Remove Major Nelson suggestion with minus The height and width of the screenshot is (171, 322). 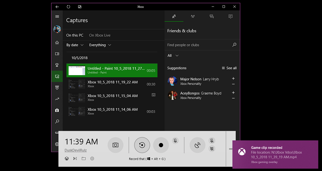[233, 84]
